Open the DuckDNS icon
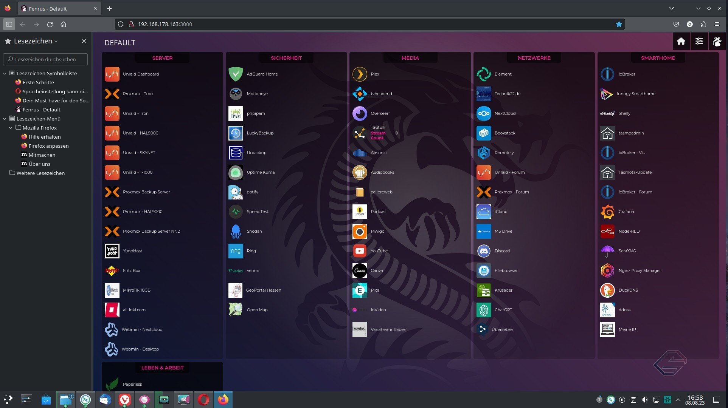 pyautogui.click(x=607, y=290)
